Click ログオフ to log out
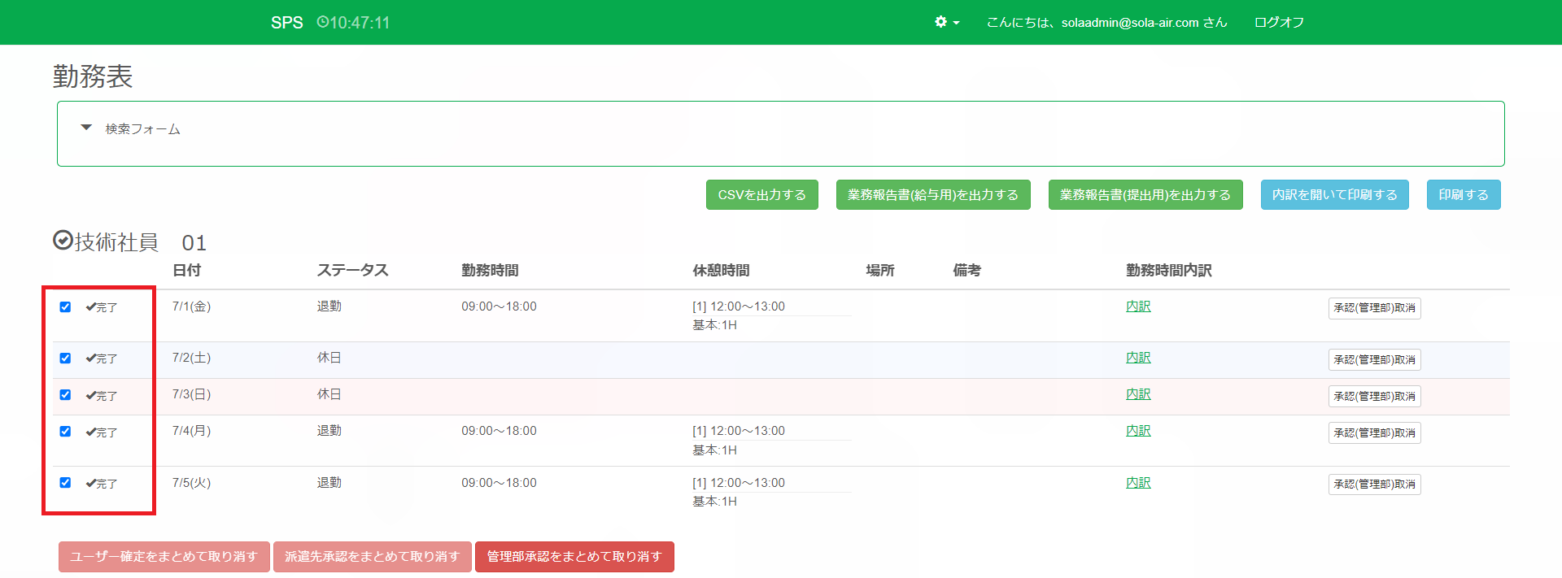 click(x=1278, y=22)
